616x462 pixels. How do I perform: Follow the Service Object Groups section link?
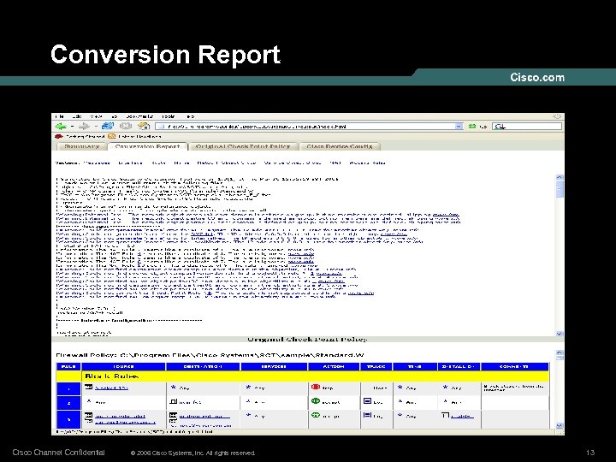pos(293,163)
